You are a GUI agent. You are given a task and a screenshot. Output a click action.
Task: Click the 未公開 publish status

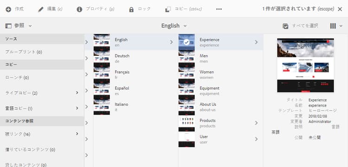point(315,137)
